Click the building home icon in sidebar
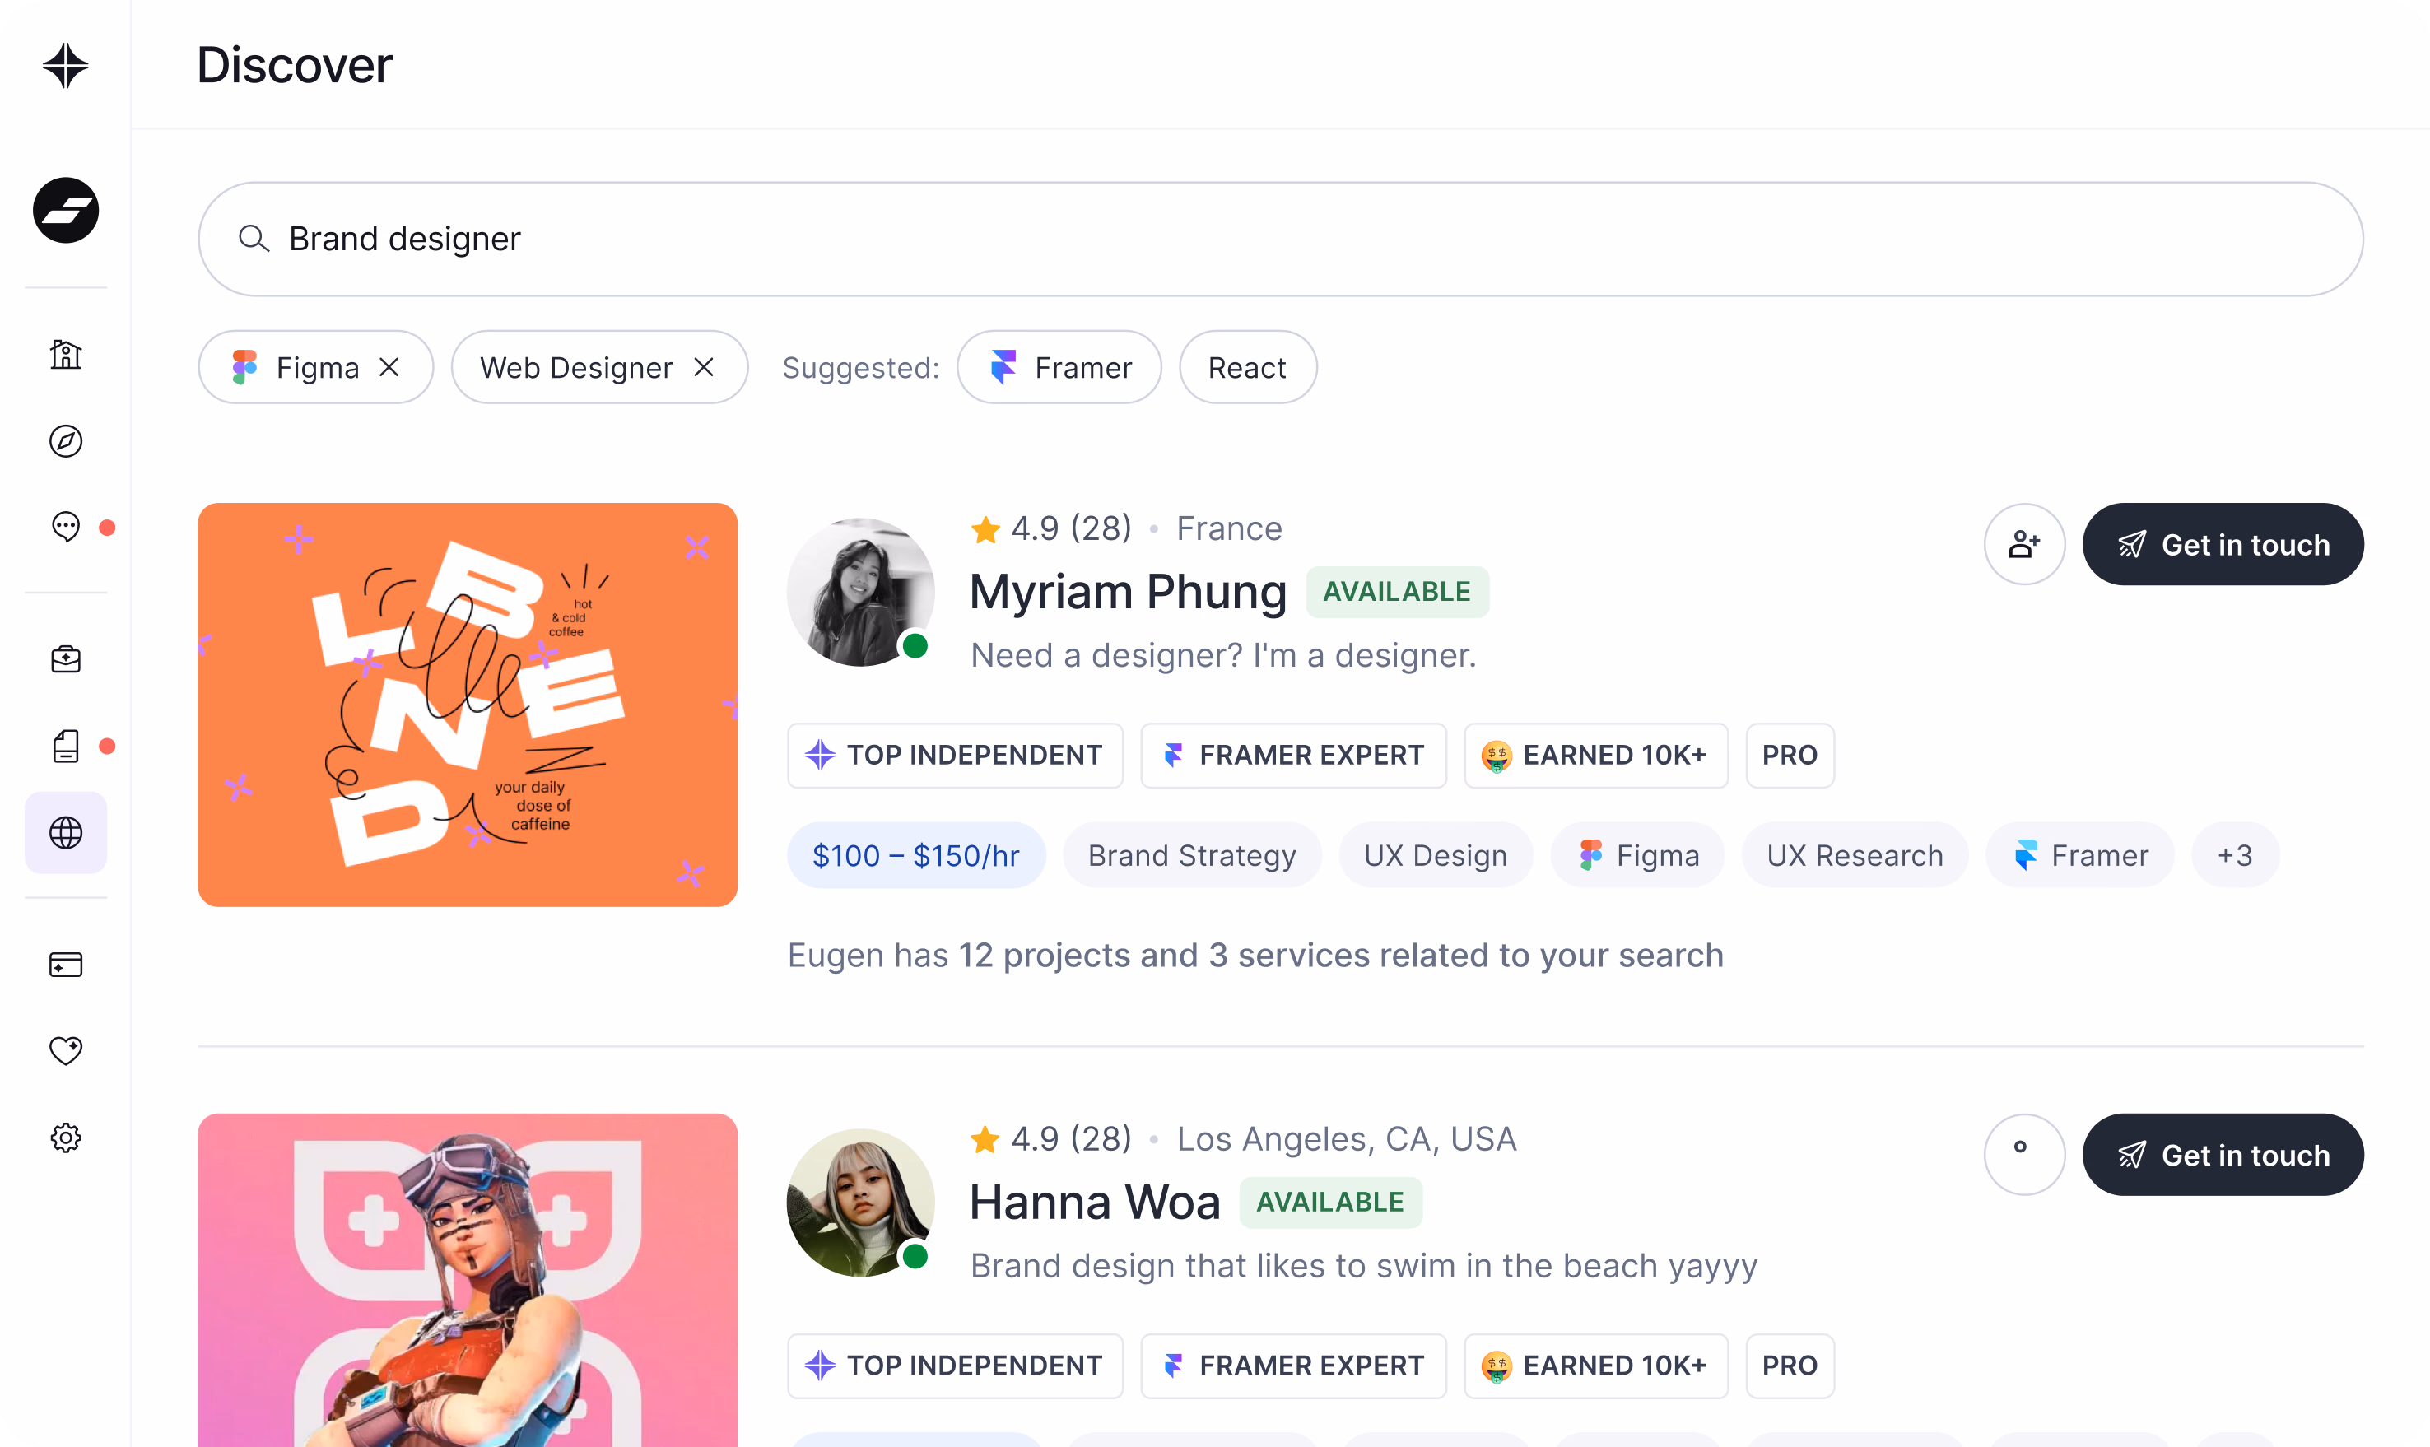Screen dimensions: 2430x1447 tap(65, 354)
